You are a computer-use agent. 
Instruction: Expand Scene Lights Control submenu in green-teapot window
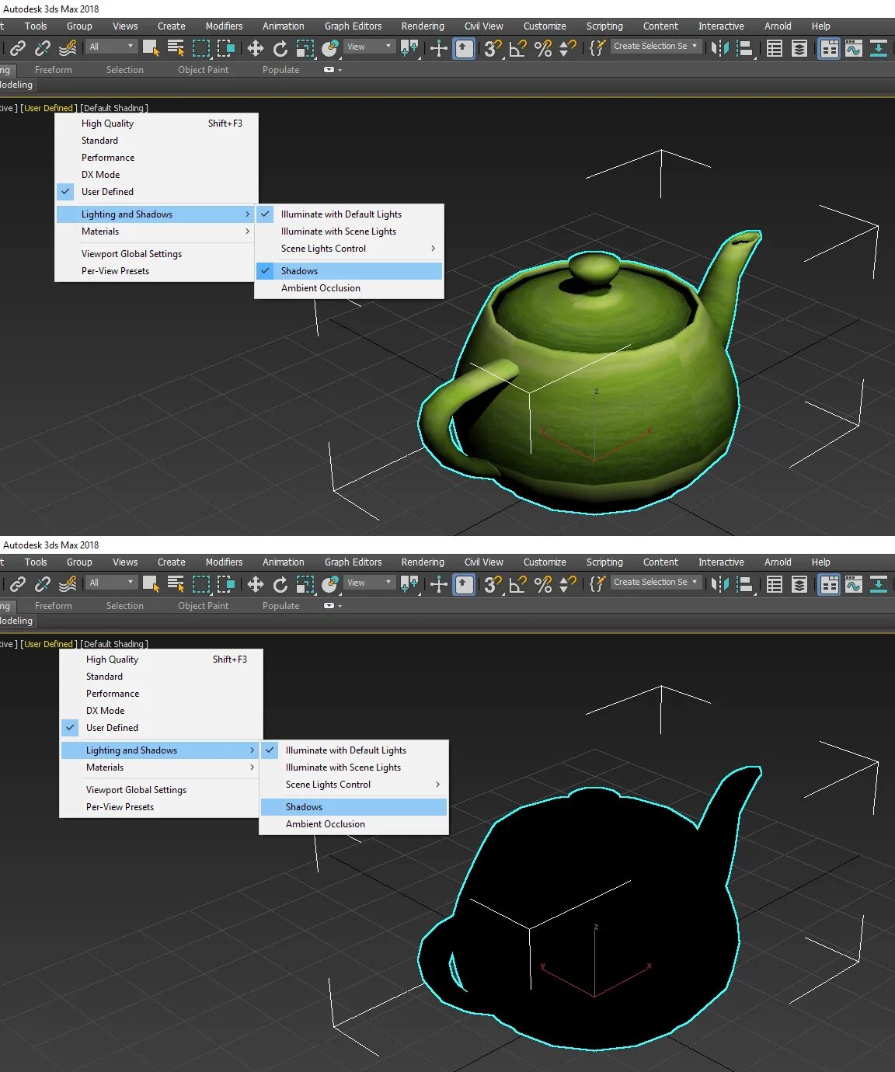pyautogui.click(x=350, y=249)
